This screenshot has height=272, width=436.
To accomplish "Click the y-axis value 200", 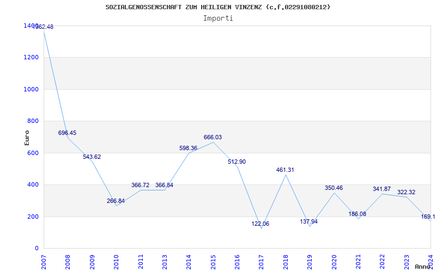I will (33, 217).
